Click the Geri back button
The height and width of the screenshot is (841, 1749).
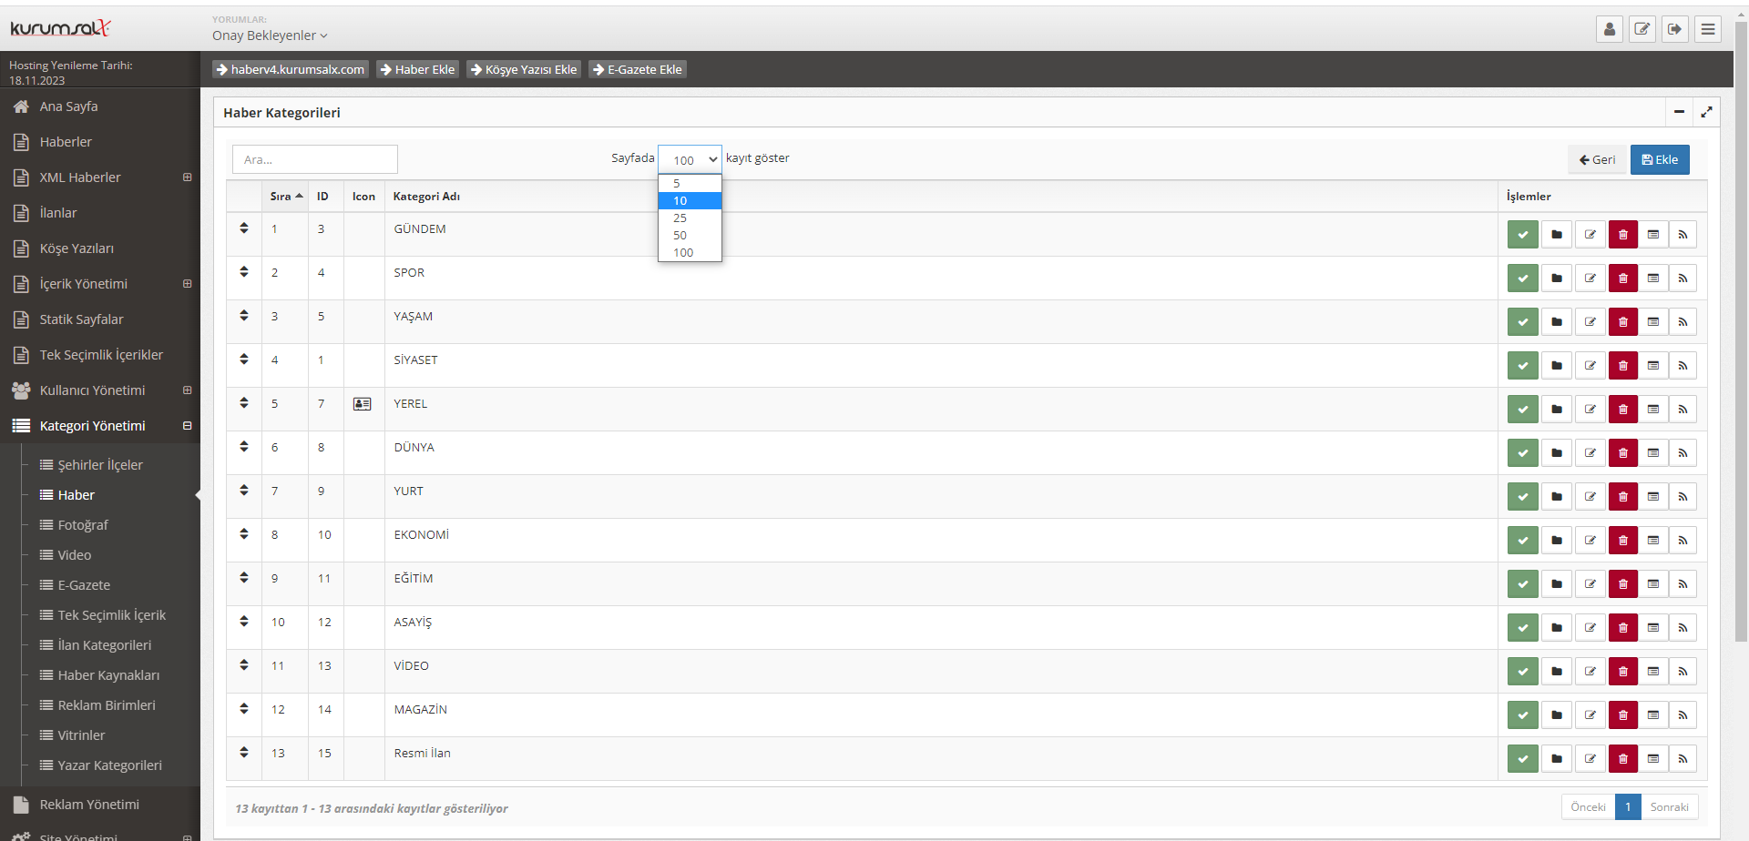click(x=1597, y=159)
